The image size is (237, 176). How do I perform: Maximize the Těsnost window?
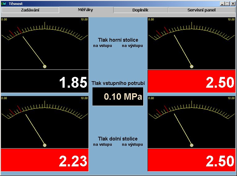tap(227, 3)
